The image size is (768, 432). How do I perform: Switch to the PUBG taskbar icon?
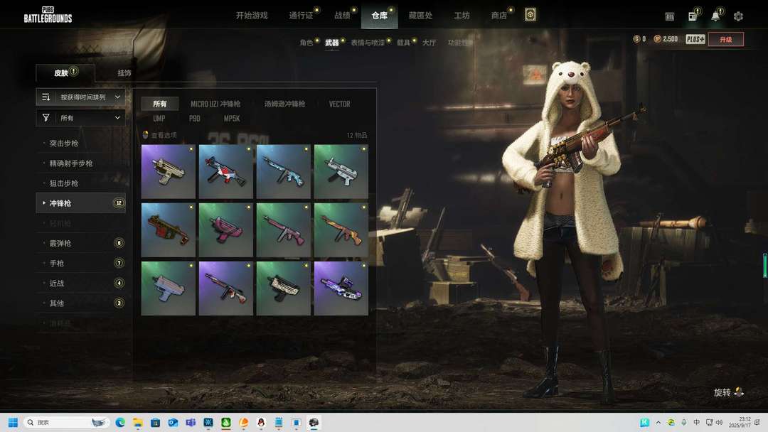click(314, 422)
